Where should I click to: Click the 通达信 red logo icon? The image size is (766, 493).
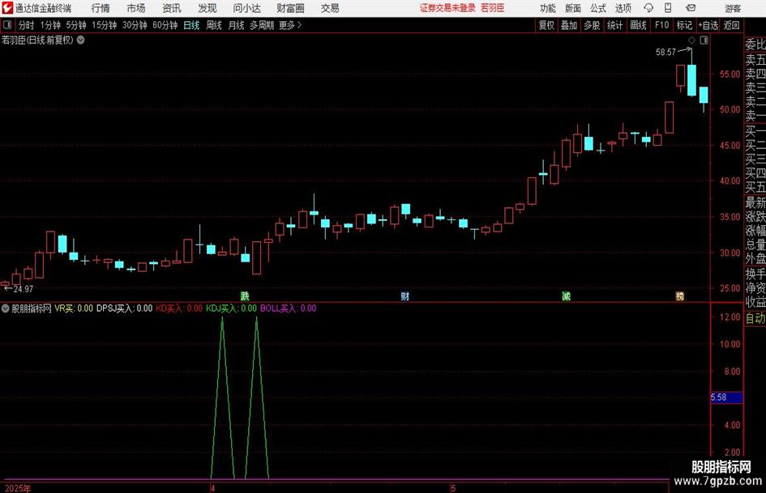click(x=7, y=8)
